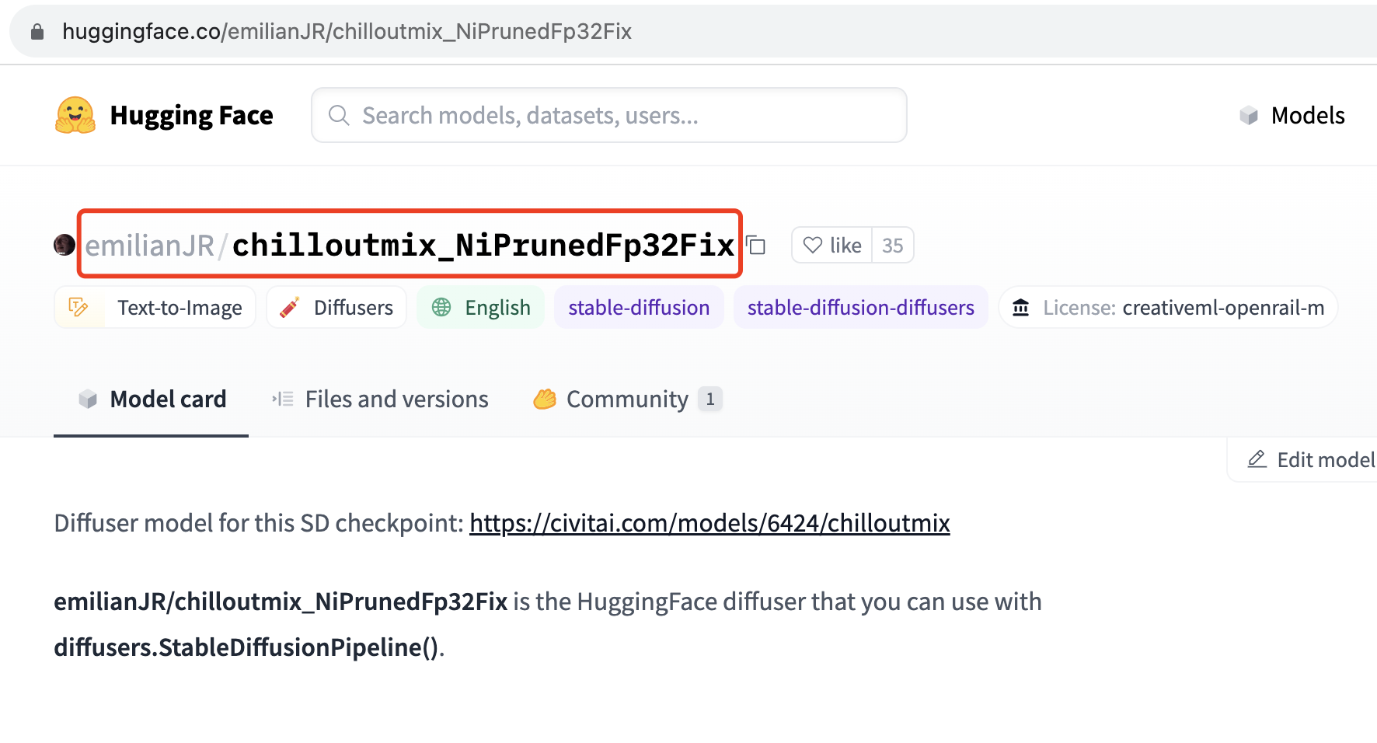Screen dimensions: 1377x743
Task: Select the stable-diffusion tag
Action: 639,308
